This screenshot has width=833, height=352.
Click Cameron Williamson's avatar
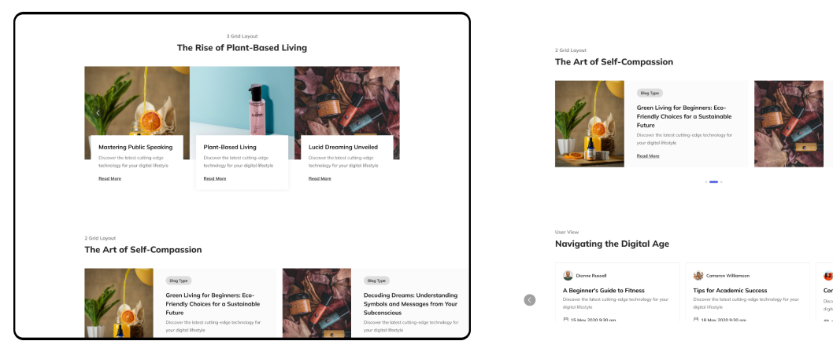(x=698, y=276)
